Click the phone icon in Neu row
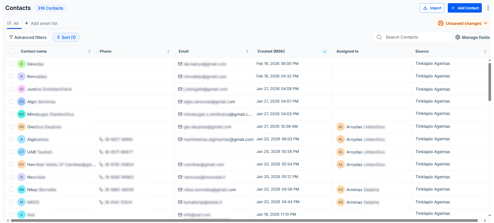Viewport: 494px width, 223px height. [101, 177]
